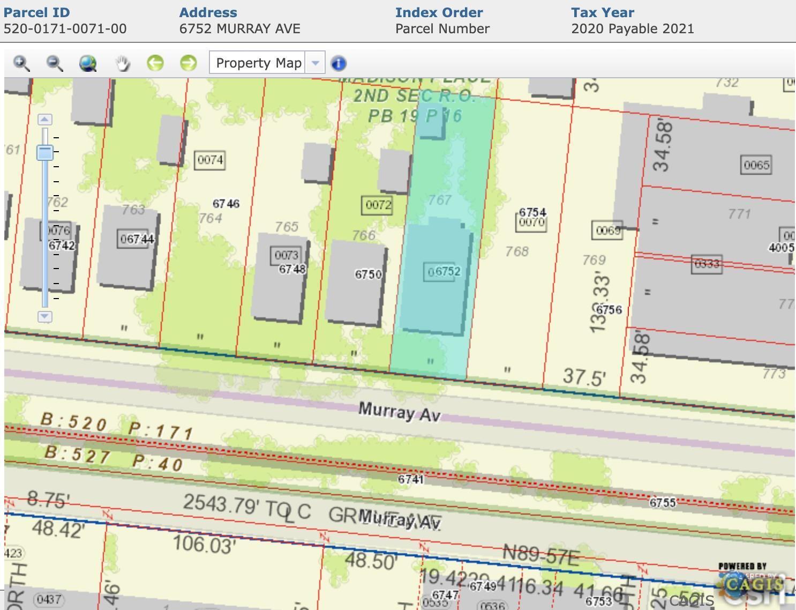Click the zoom level slider handle
Image resolution: width=796 pixels, height=610 pixels.
click(x=45, y=152)
